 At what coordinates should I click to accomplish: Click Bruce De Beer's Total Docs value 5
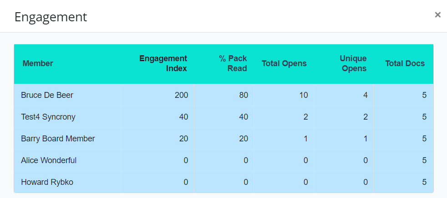[x=425, y=95]
